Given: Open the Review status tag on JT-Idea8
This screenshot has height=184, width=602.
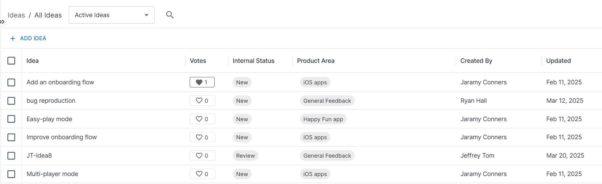Looking at the screenshot, I should pos(245,155).
